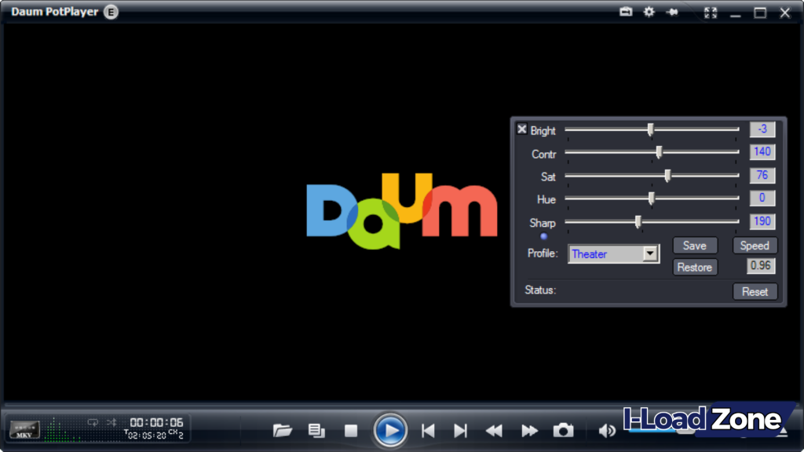Viewport: 804px width, 452px height.
Task: Enter full screen mode
Action: tap(711, 12)
